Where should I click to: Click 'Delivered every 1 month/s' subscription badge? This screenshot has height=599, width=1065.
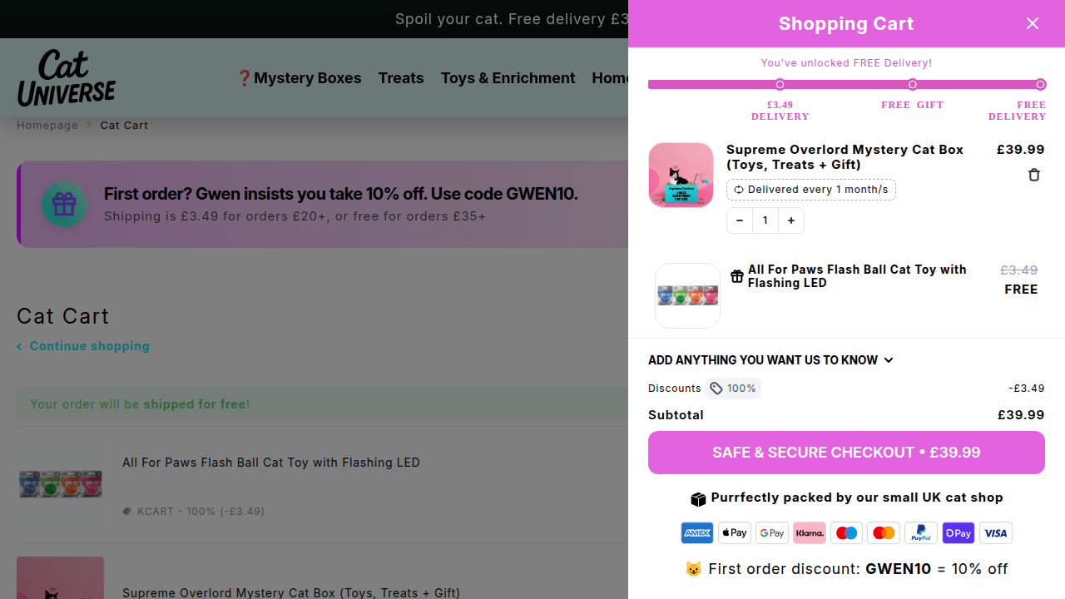811,190
